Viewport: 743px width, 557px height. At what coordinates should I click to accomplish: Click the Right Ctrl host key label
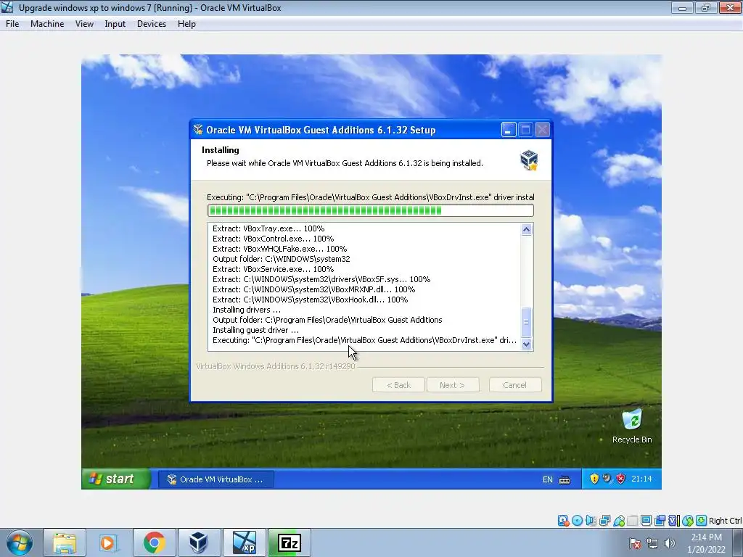[x=725, y=521]
